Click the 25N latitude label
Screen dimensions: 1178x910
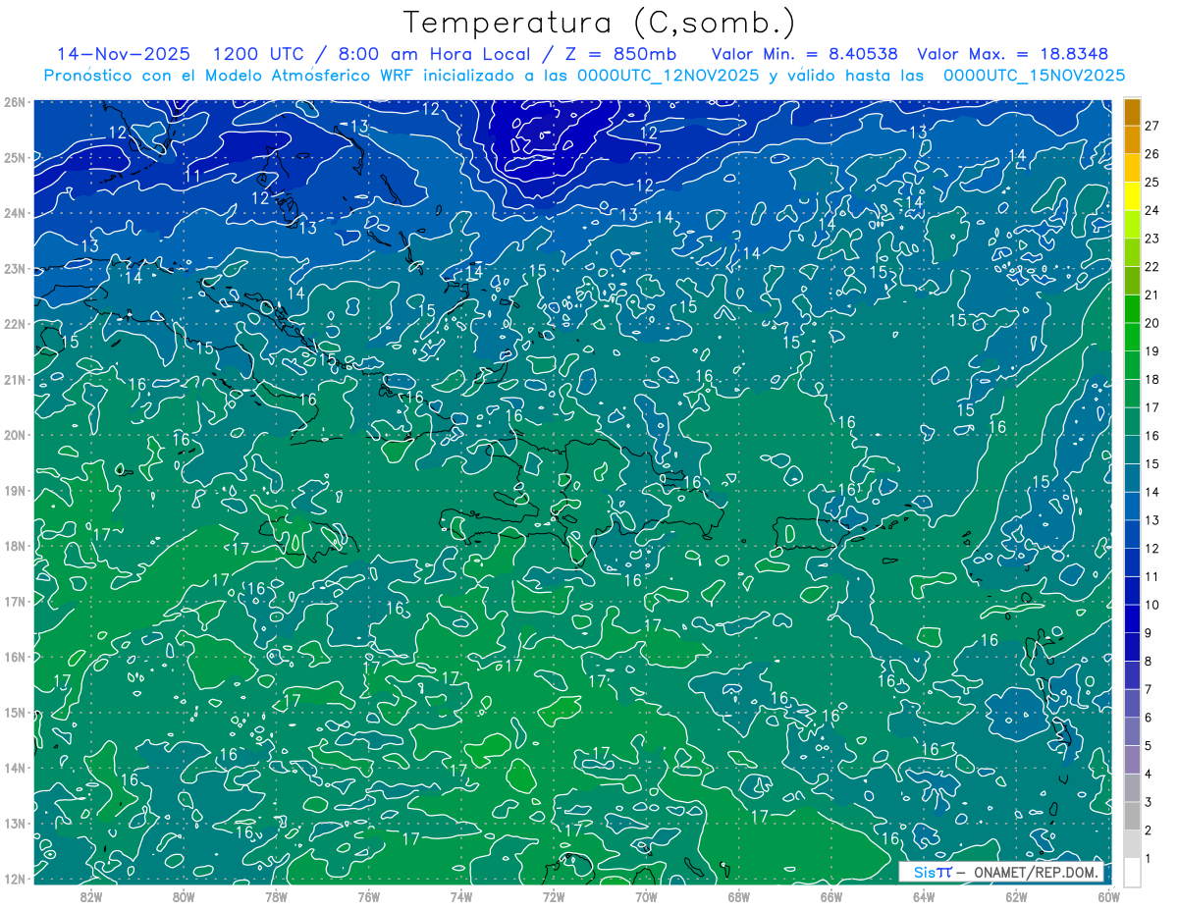[x=15, y=157]
